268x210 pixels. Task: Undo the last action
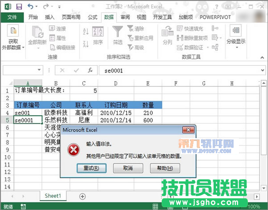coord(30,7)
